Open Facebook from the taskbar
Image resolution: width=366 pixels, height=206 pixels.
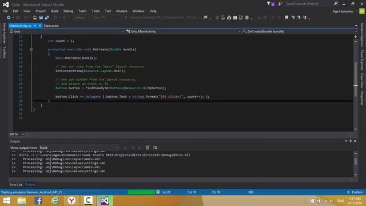(x=38, y=201)
